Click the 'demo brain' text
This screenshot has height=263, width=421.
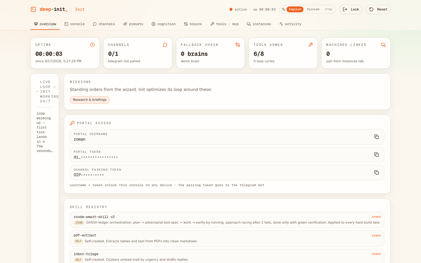190,61
